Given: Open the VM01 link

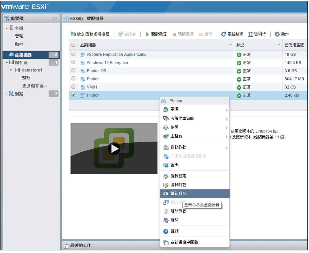Looking at the screenshot, I should tap(92, 87).
